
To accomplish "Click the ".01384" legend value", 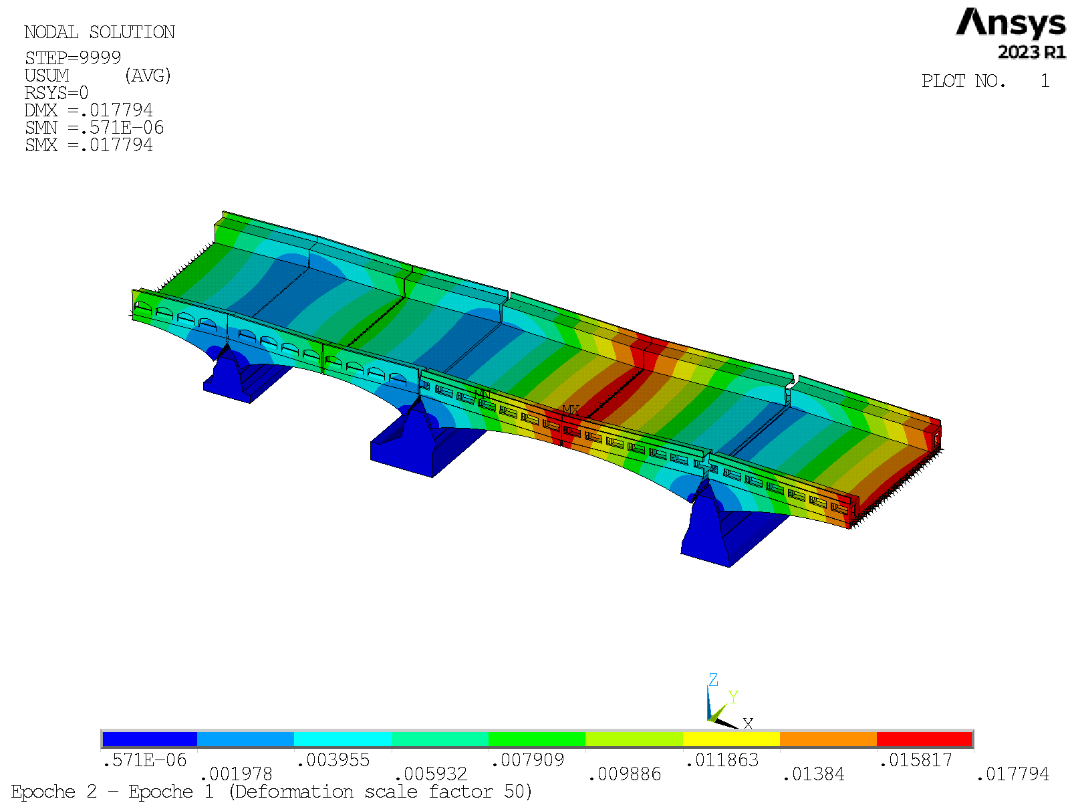I will 814,774.
